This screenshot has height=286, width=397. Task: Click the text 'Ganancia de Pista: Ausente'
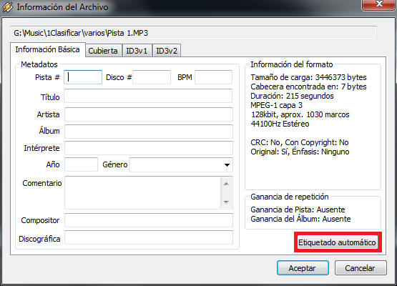pyautogui.click(x=298, y=209)
